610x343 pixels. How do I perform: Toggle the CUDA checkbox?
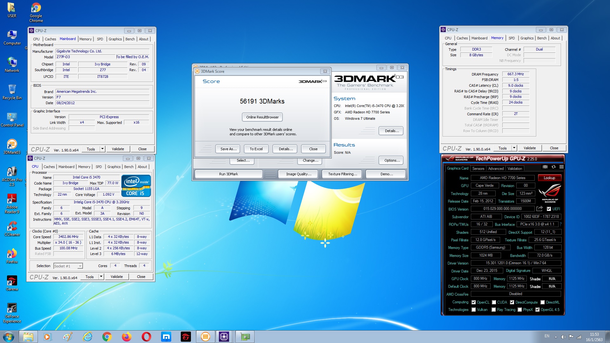[x=494, y=302]
